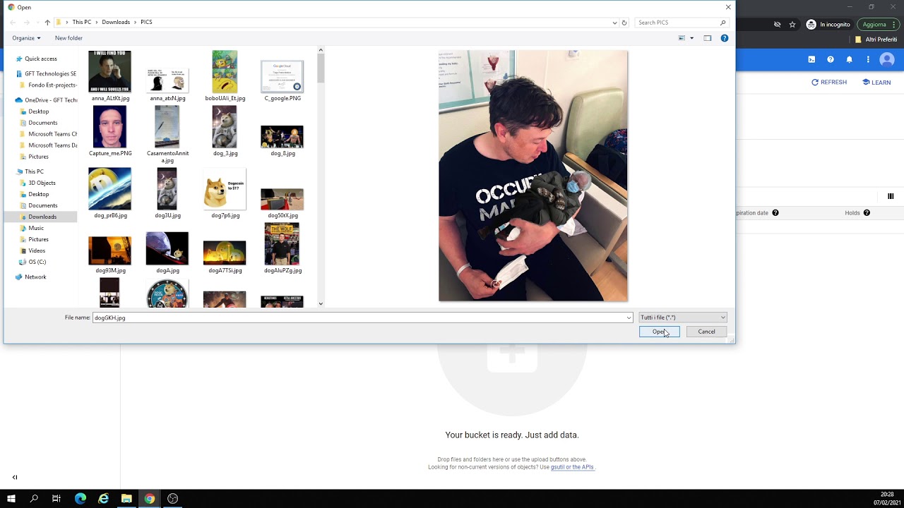The image size is (904, 508).
Task: Open the file type filter dropdown
Action: click(683, 317)
